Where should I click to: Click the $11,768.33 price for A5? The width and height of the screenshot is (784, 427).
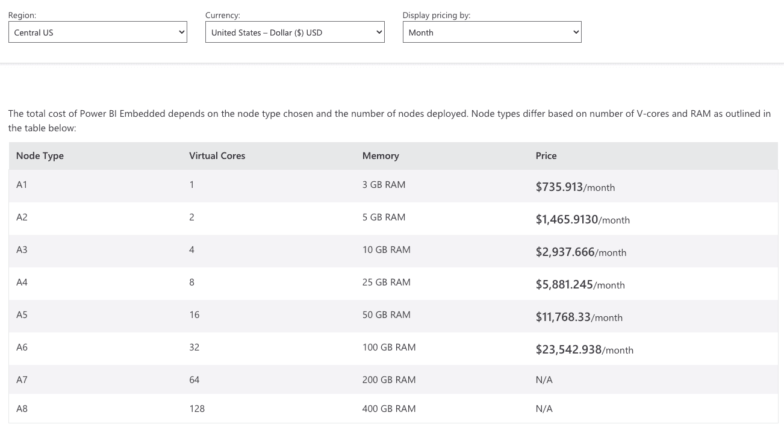562,317
